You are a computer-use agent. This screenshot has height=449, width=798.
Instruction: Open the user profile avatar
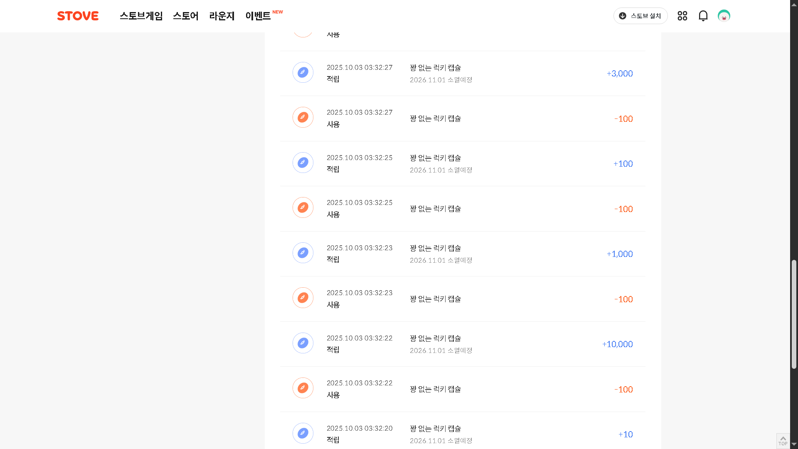pos(724,16)
